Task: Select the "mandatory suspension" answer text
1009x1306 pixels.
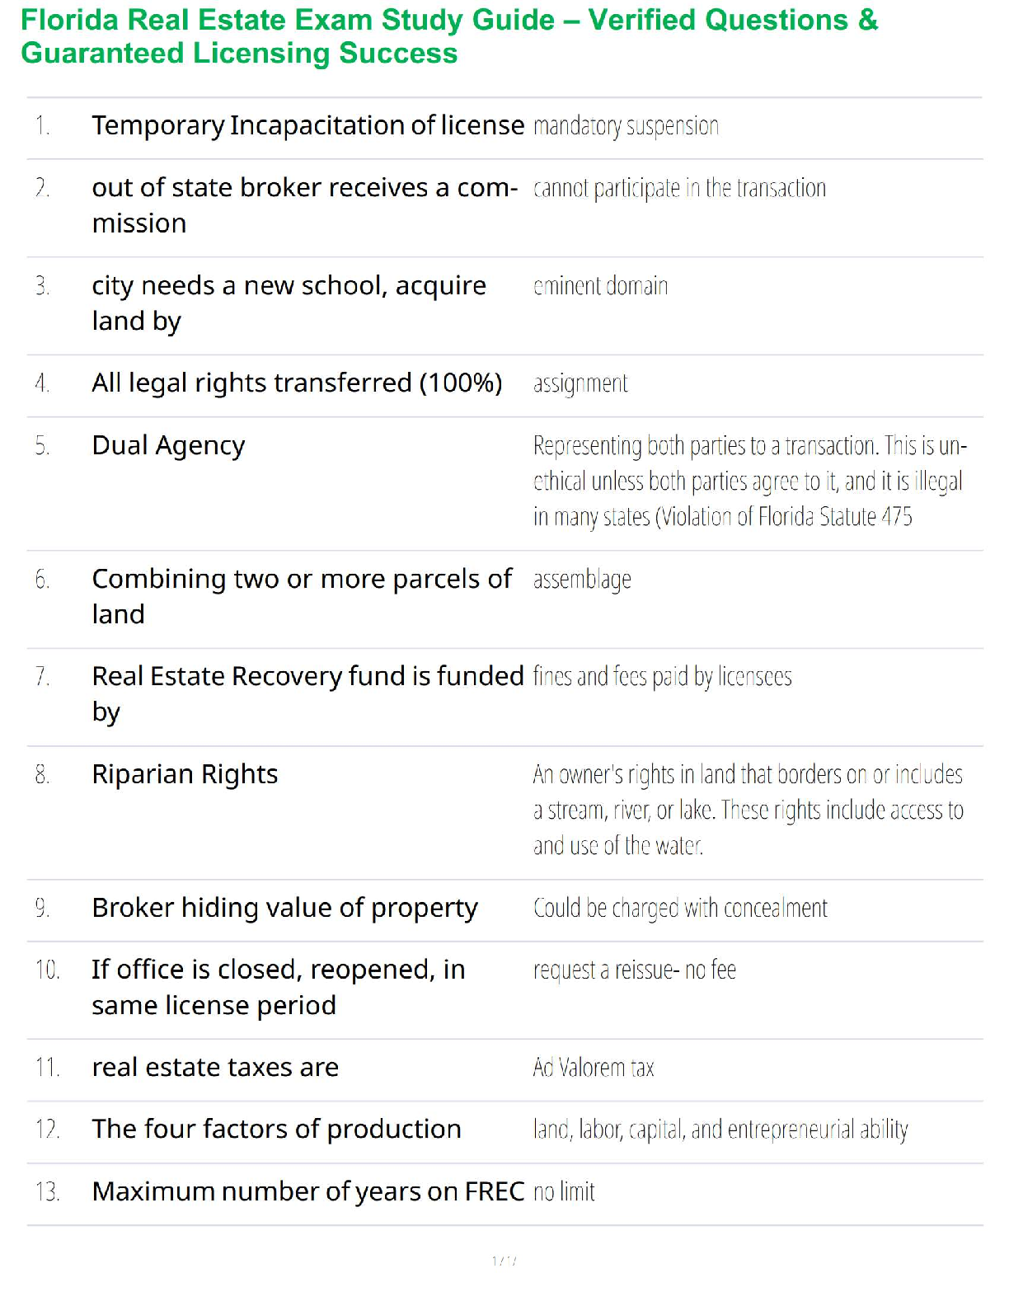Action: pyautogui.click(x=626, y=126)
